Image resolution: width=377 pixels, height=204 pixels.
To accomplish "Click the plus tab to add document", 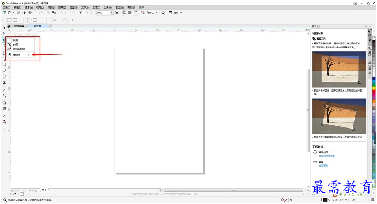I will (x=50, y=26).
